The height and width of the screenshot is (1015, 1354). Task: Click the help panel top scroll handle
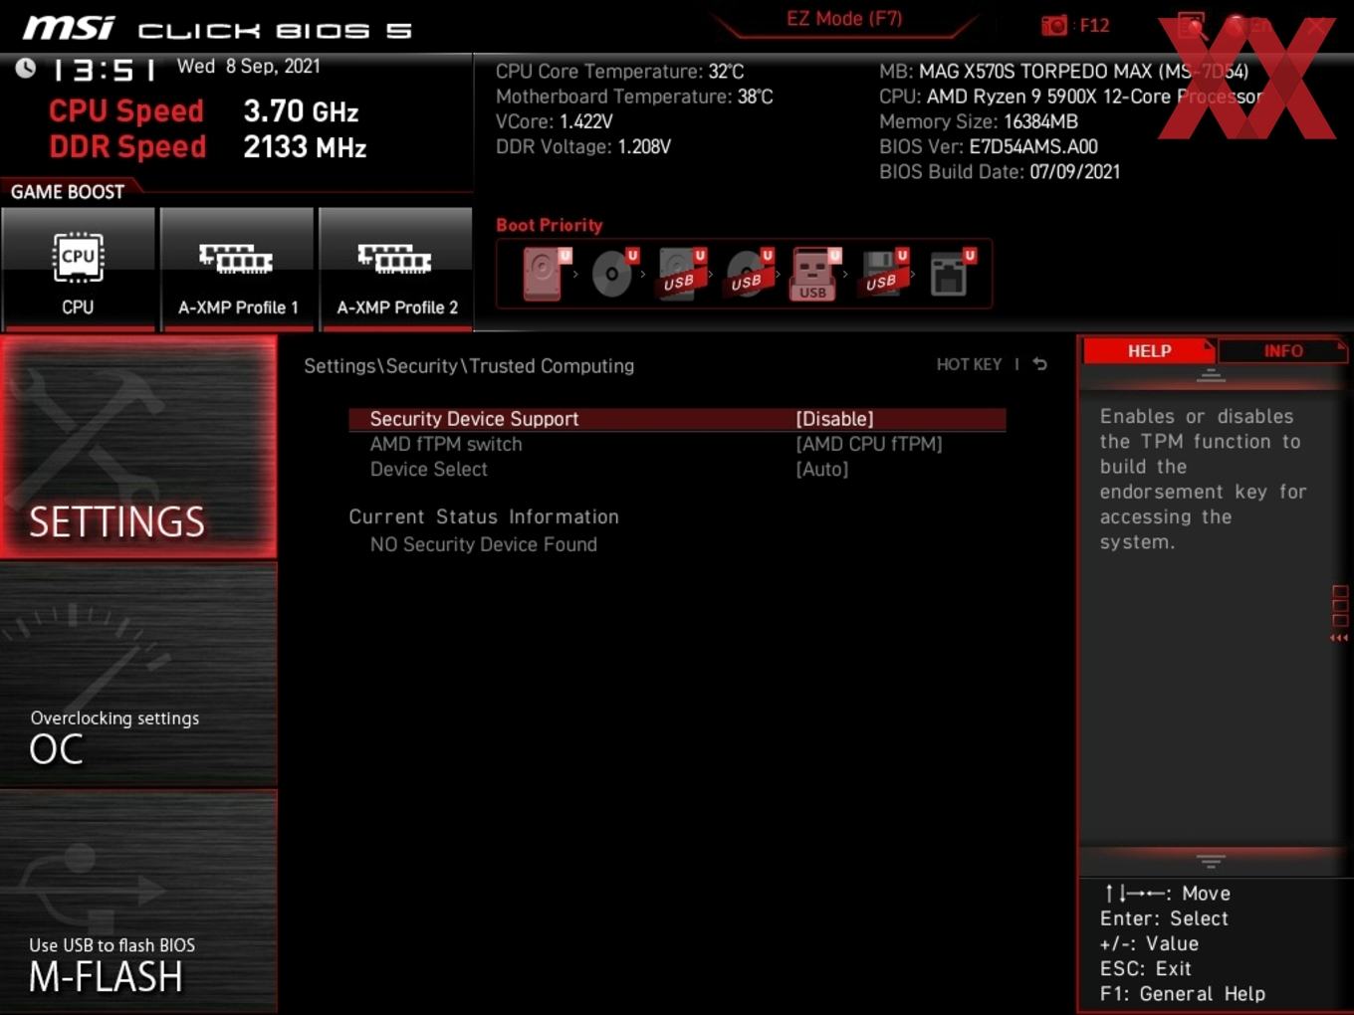[x=1211, y=376]
